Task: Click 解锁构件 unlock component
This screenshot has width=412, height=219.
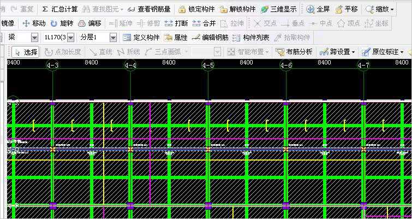Action: pyautogui.click(x=237, y=9)
